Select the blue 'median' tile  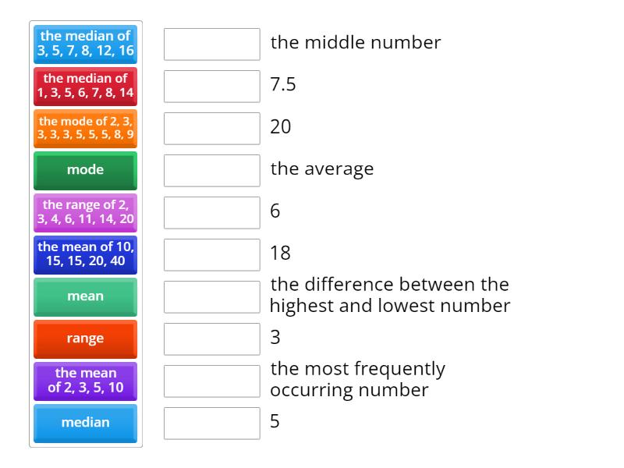[x=86, y=423]
